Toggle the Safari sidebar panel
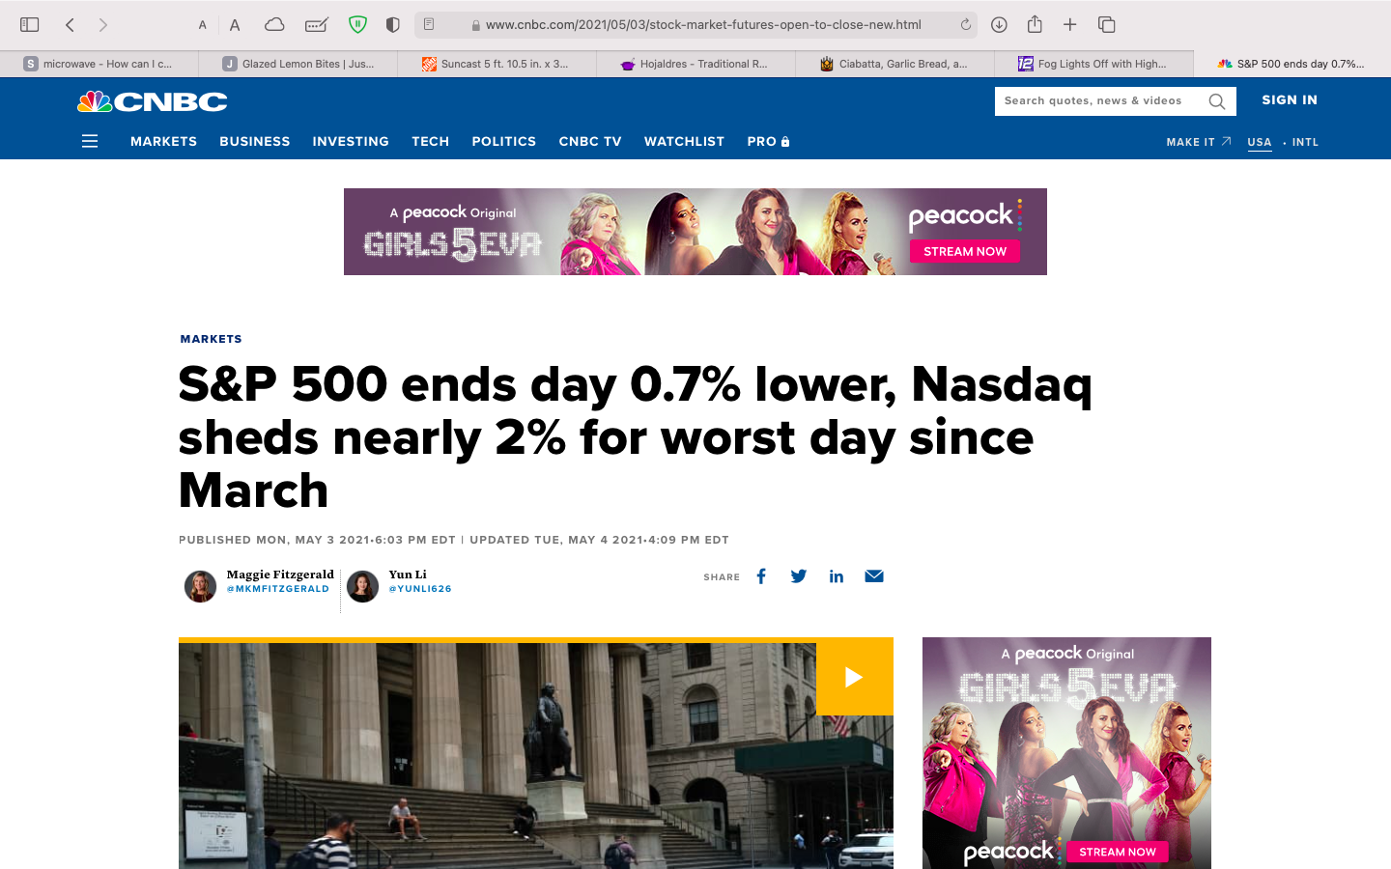Image resolution: width=1391 pixels, height=869 pixels. click(29, 24)
